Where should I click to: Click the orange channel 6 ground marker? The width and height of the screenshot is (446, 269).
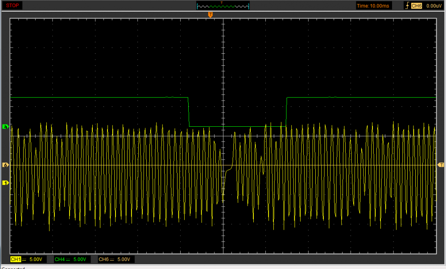pyautogui.click(x=5, y=165)
